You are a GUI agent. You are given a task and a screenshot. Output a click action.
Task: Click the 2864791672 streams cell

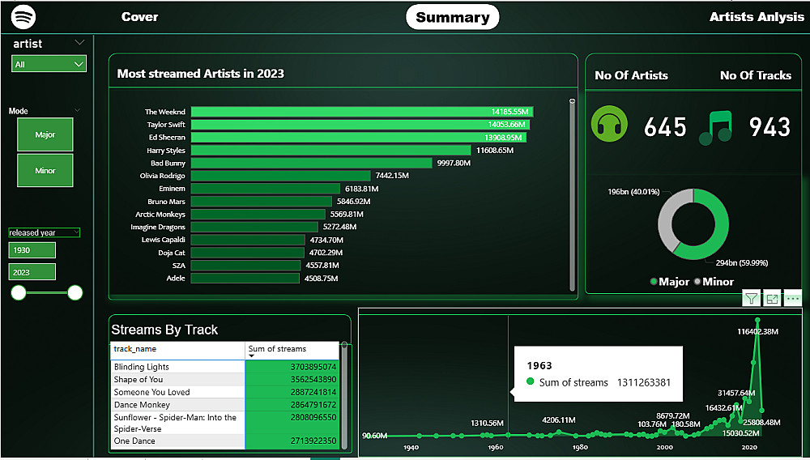click(292, 405)
